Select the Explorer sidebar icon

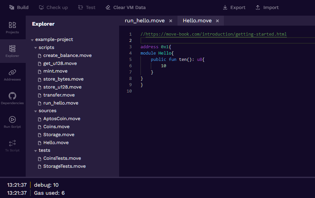point(12,51)
